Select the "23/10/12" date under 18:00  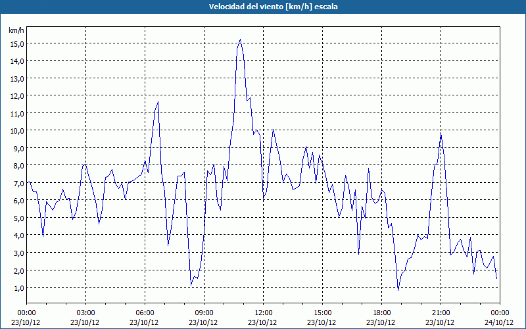tap(381, 322)
